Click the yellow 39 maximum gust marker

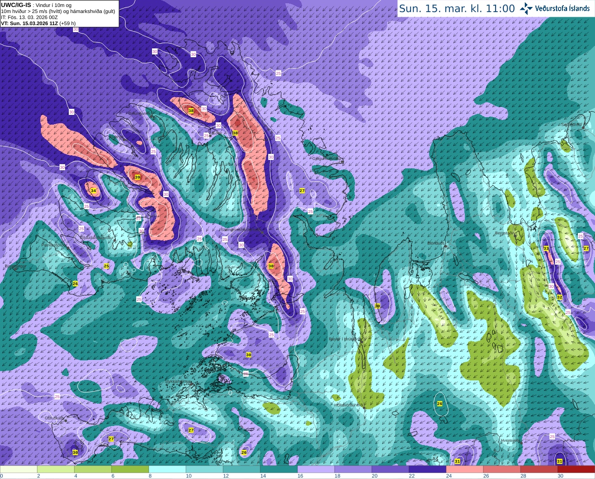coord(138,177)
